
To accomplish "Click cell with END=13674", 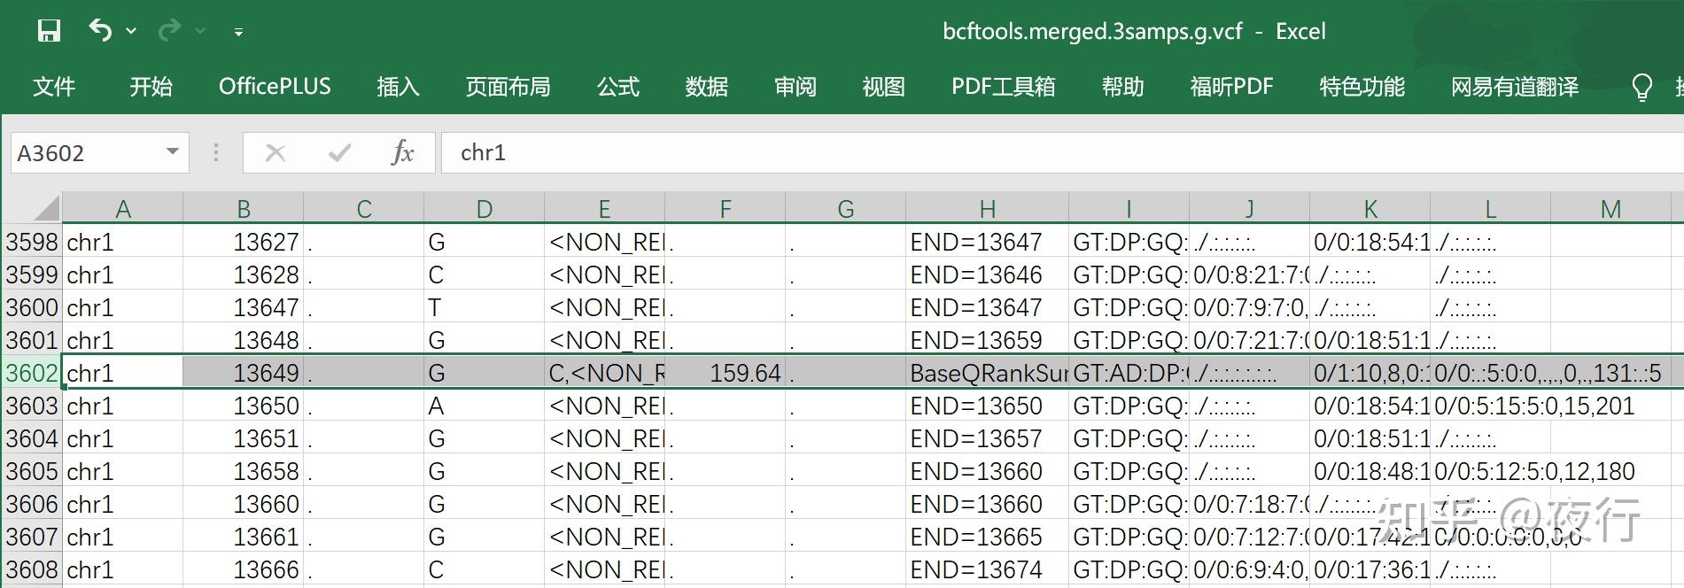I will coord(986,569).
